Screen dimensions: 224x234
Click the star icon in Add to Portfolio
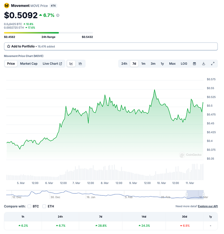tap(9, 46)
